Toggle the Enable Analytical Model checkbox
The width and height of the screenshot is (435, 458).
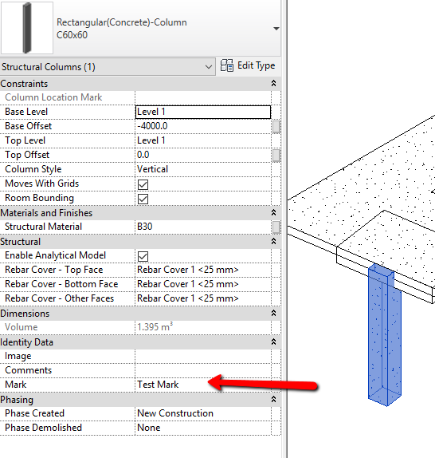coord(143,256)
